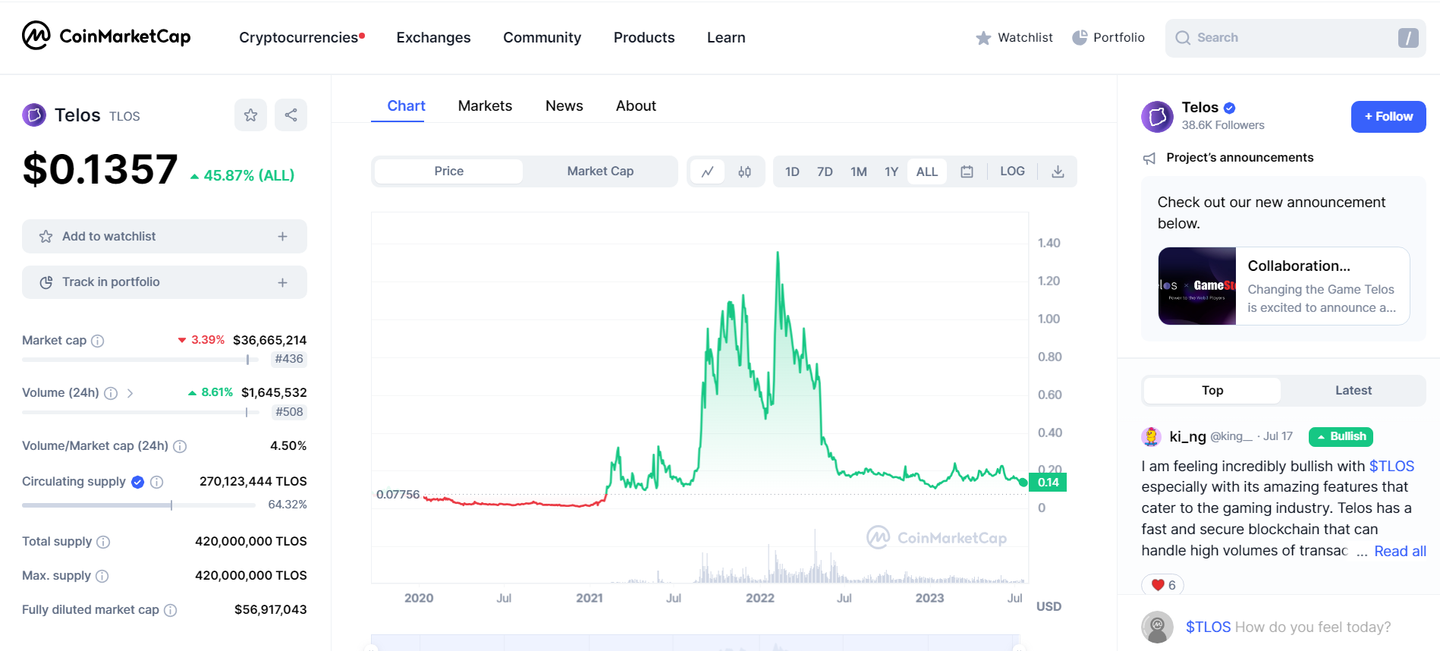Download chart data icon
The image size is (1440, 651).
tap(1058, 171)
